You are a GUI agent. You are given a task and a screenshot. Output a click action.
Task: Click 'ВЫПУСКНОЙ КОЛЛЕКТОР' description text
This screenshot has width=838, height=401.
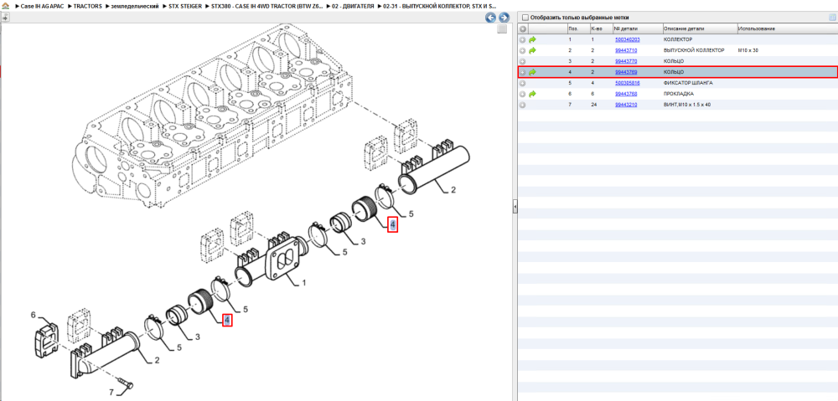click(694, 50)
